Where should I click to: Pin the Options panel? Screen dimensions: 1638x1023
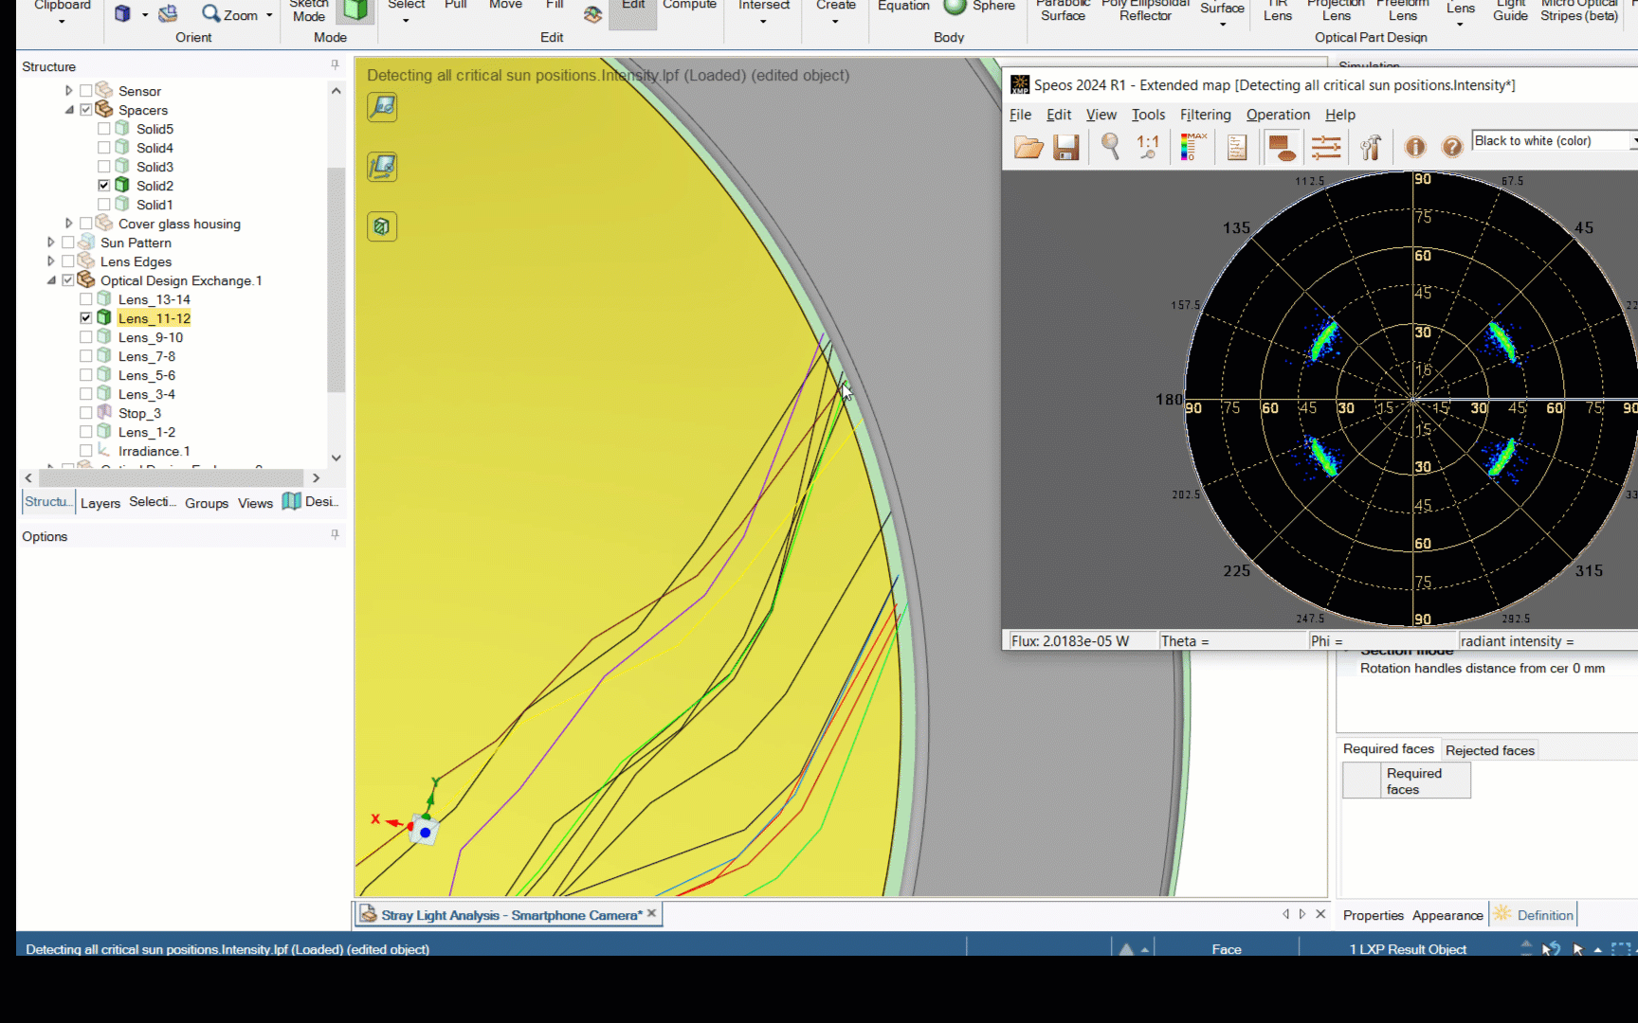[x=335, y=535]
